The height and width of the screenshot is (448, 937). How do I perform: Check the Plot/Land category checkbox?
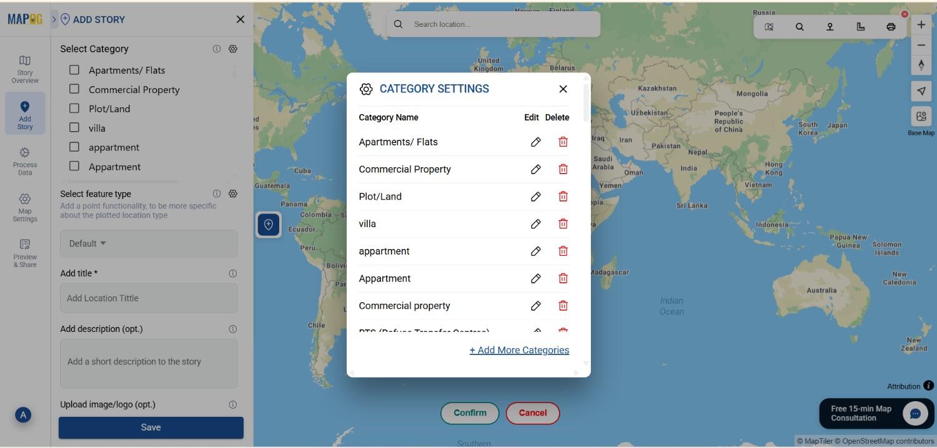(74, 108)
